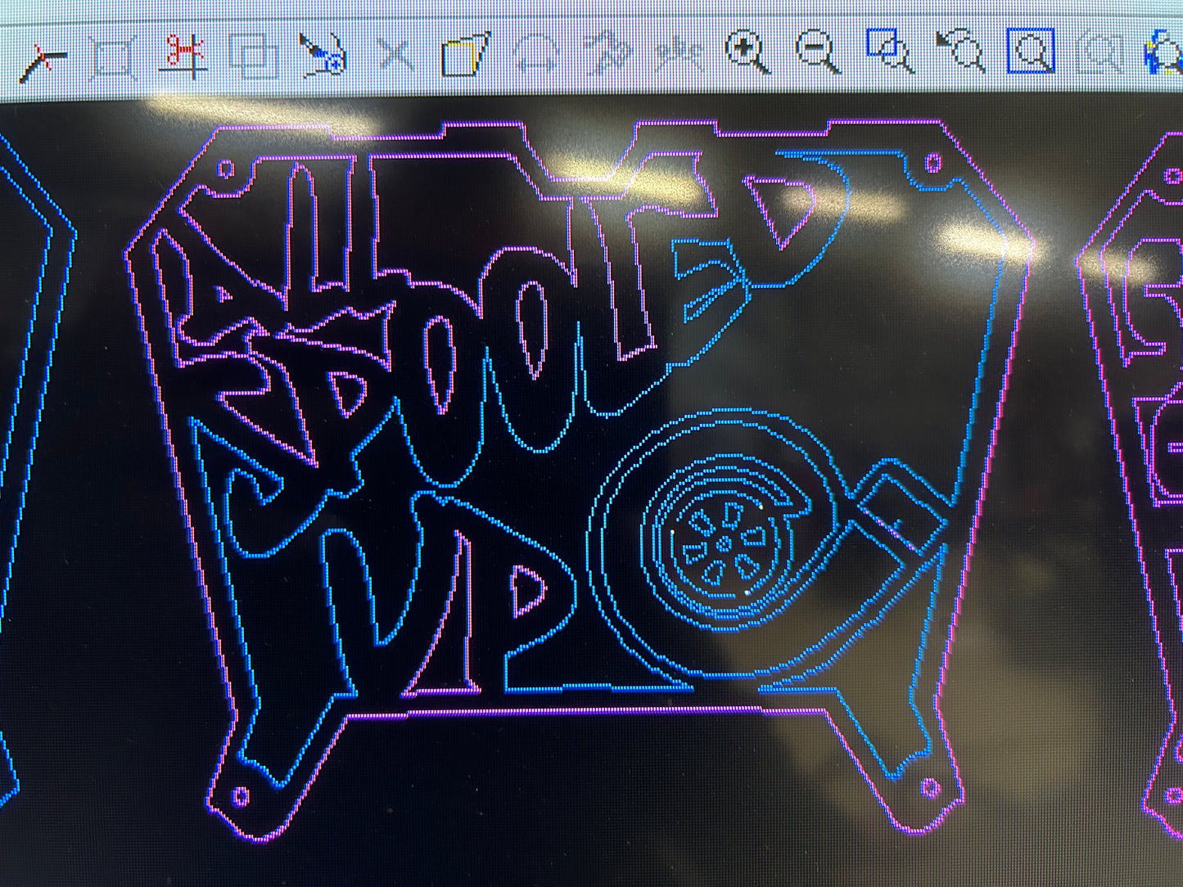Click the greyed-out overlapping squares icon
This screenshot has width=1183, height=887.
[254, 56]
